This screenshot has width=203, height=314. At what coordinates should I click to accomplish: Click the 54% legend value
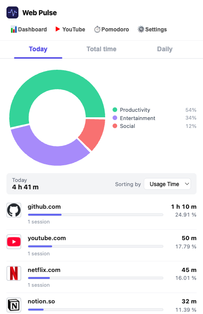191,110
